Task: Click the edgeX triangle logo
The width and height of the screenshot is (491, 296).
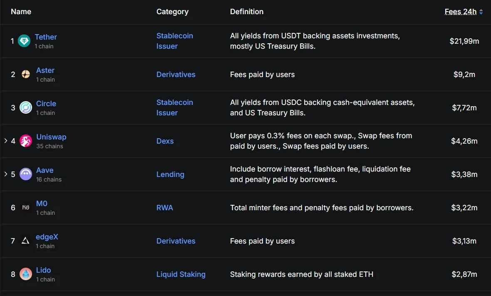Action: coord(26,241)
